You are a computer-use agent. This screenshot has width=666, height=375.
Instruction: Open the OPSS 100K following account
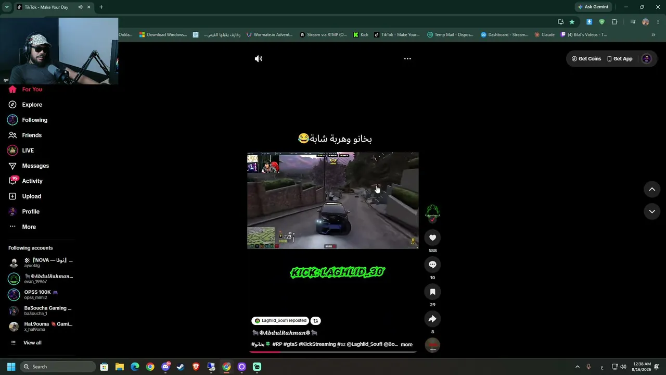coord(41,295)
